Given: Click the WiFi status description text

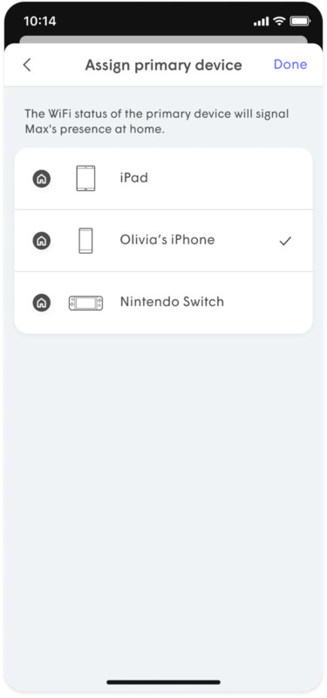Looking at the screenshot, I should point(157,121).
